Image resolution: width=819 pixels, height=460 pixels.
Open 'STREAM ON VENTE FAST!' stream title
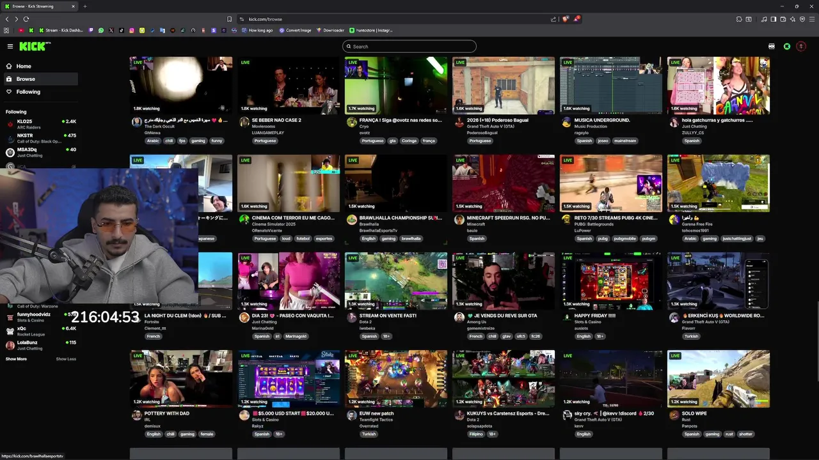coord(388,316)
